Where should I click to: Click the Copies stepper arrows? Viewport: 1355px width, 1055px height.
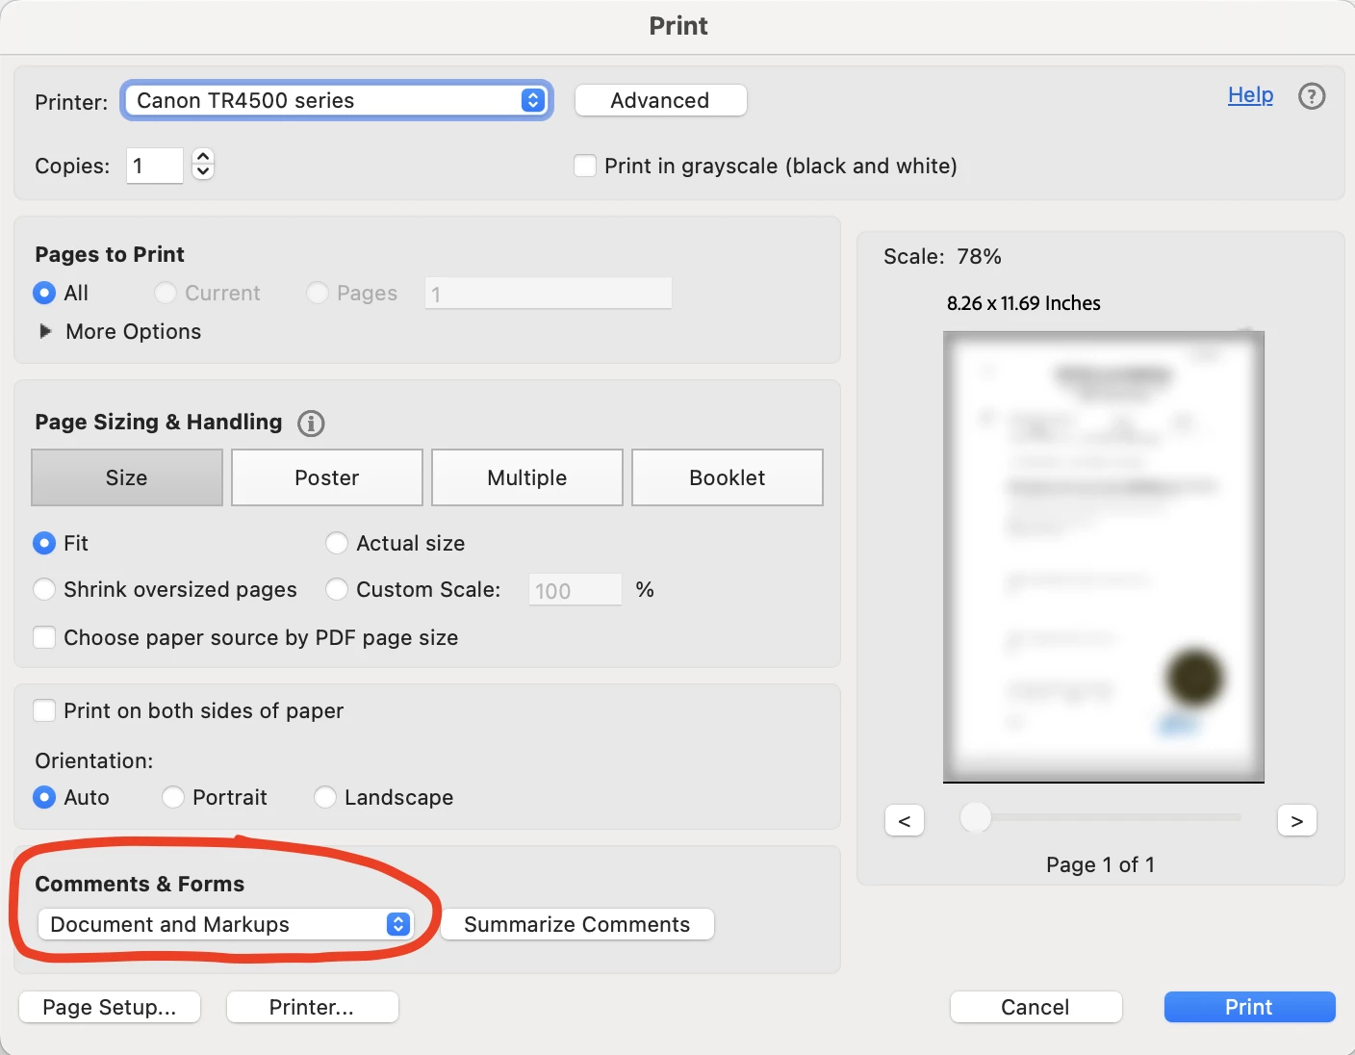[203, 165]
